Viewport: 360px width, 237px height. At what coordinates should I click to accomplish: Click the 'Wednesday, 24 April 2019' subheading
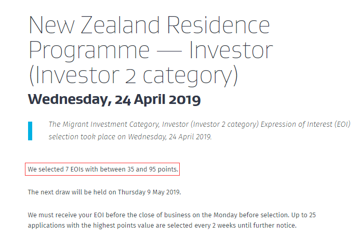(x=114, y=99)
